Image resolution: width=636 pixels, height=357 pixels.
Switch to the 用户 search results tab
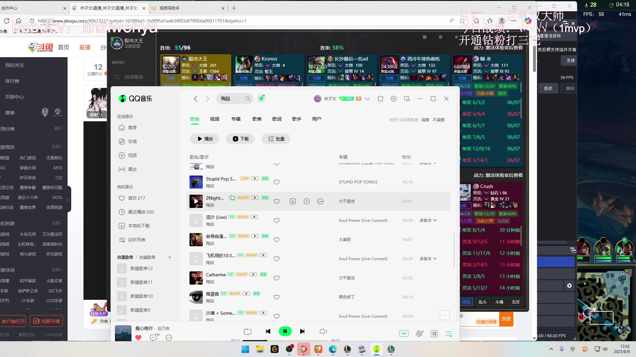pos(316,119)
